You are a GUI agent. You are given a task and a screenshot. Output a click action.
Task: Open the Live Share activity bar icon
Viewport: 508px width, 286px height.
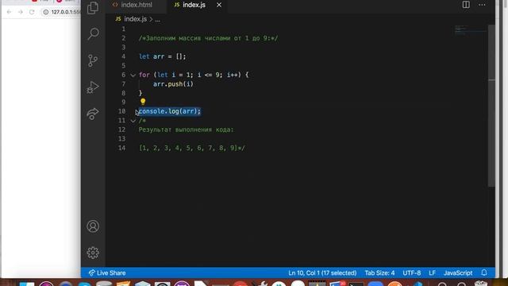click(x=93, y=114)
